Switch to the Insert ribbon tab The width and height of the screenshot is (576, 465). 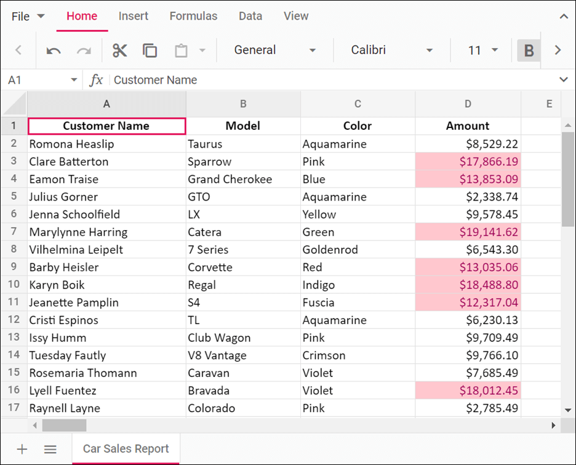coord(134,16)
